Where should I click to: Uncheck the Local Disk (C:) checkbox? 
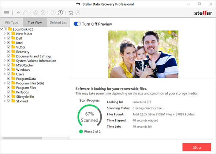(x=5, y=29)
